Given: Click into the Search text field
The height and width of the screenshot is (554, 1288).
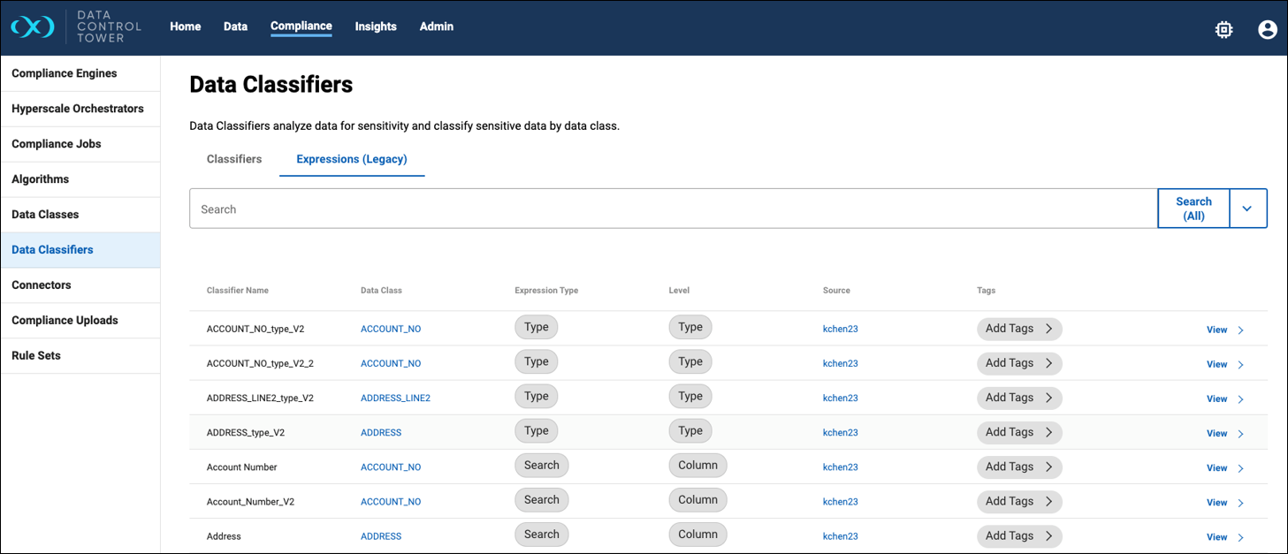Looking at the screenshot, I should coord(672,209).
